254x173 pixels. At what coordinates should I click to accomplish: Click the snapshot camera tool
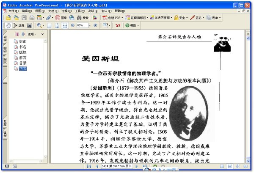point(29,25)
